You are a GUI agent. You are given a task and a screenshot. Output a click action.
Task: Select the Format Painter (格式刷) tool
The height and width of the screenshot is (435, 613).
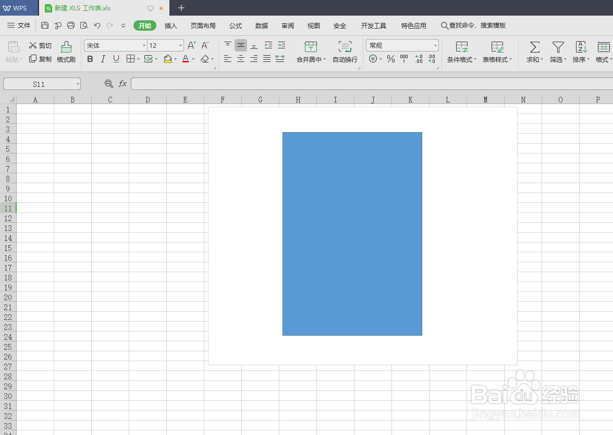pos(66,52)
